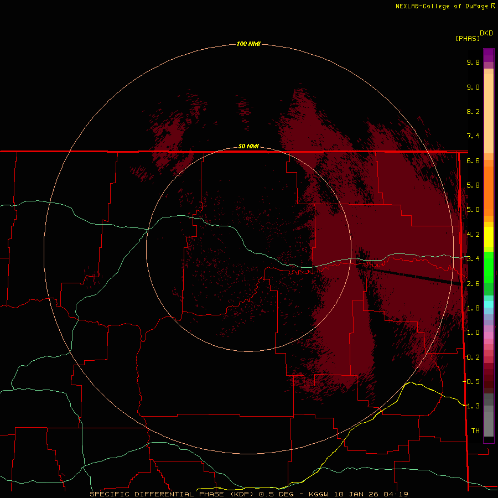Click the 5.0 value on the color scale
498x498 pixels.
pyautogui.click(x=473, y=210)
